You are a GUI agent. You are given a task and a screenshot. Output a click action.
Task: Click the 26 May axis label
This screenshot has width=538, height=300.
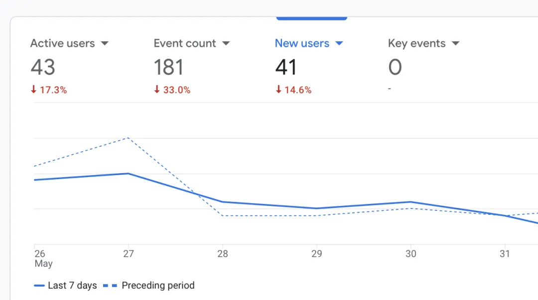(43, 259)
